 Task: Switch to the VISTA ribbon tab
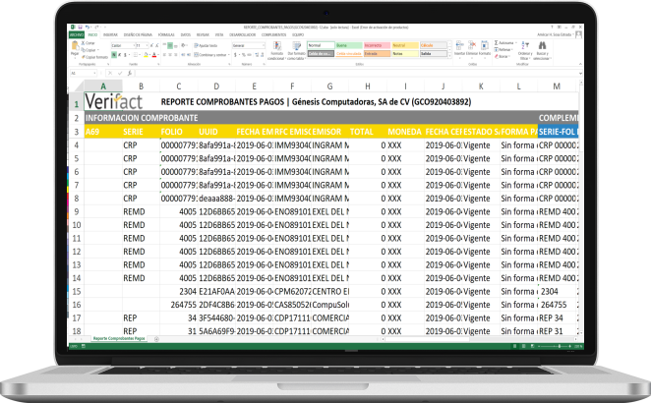tap(219, 34)
